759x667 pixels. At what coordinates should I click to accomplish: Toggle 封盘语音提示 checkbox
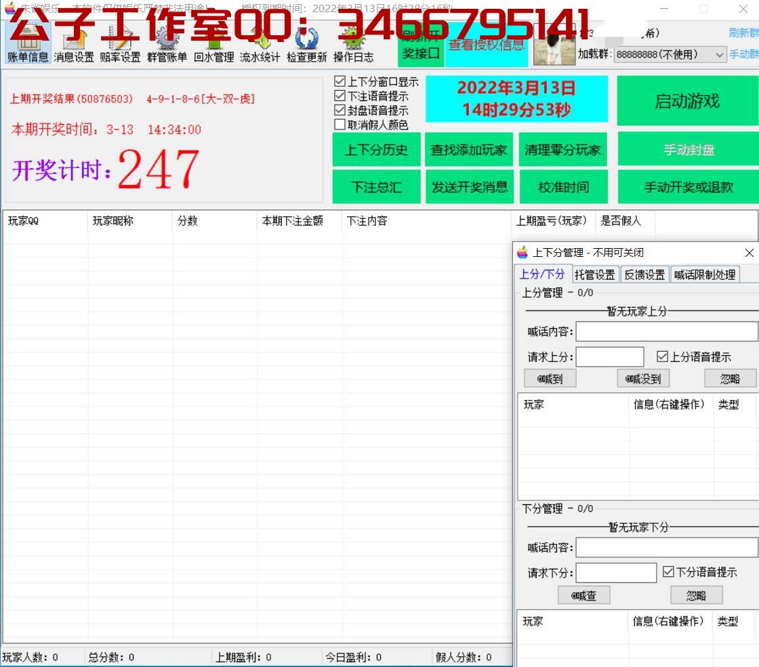(340, 110)
